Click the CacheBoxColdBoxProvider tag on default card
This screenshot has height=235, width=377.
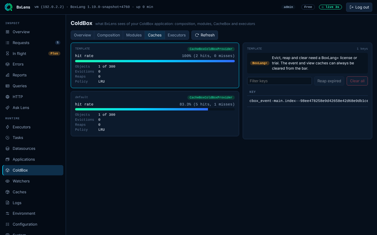211,98
